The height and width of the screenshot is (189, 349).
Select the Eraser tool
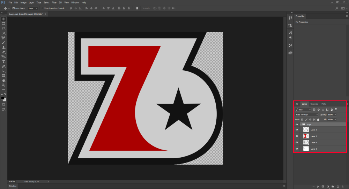click(x=3, y=52)
